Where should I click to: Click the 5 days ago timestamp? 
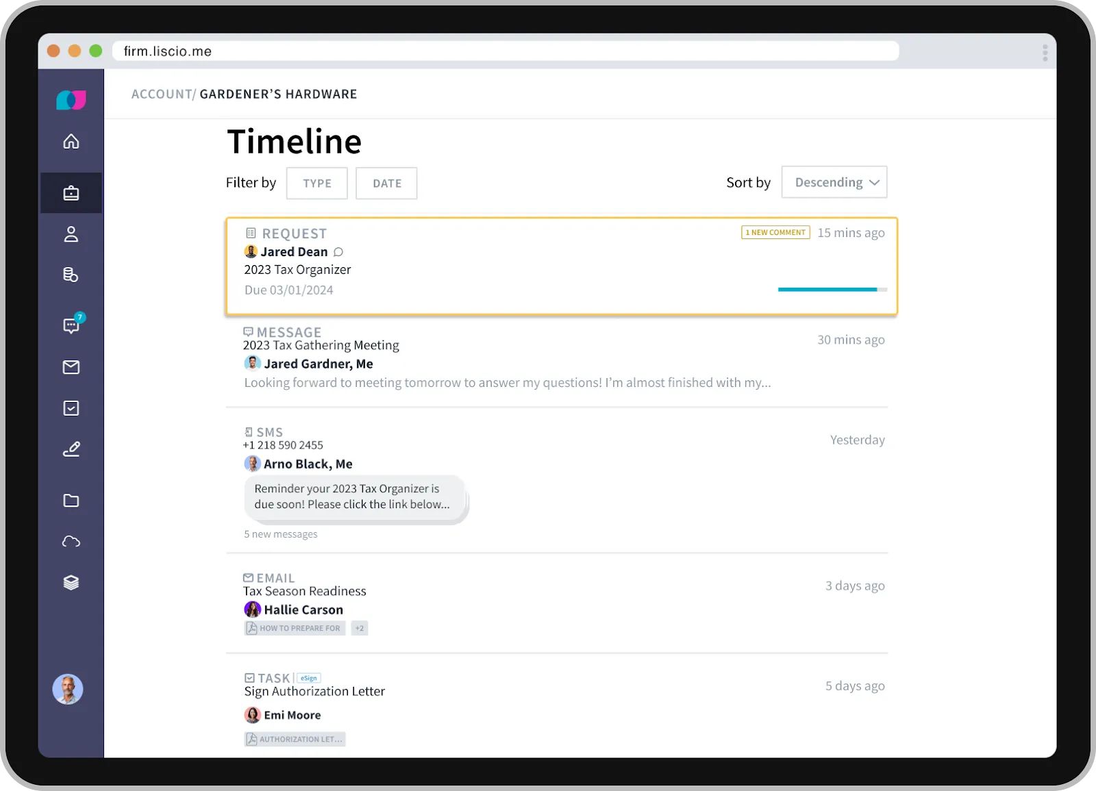(x=855, y=686)
